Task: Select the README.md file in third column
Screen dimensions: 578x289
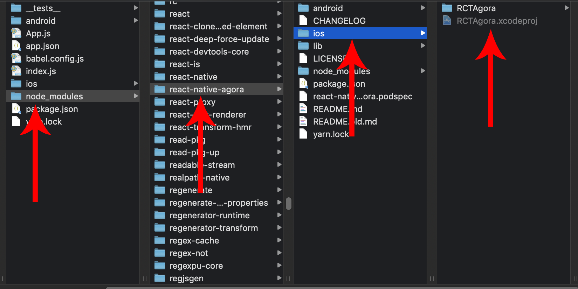Action: [x=360, y=109]
